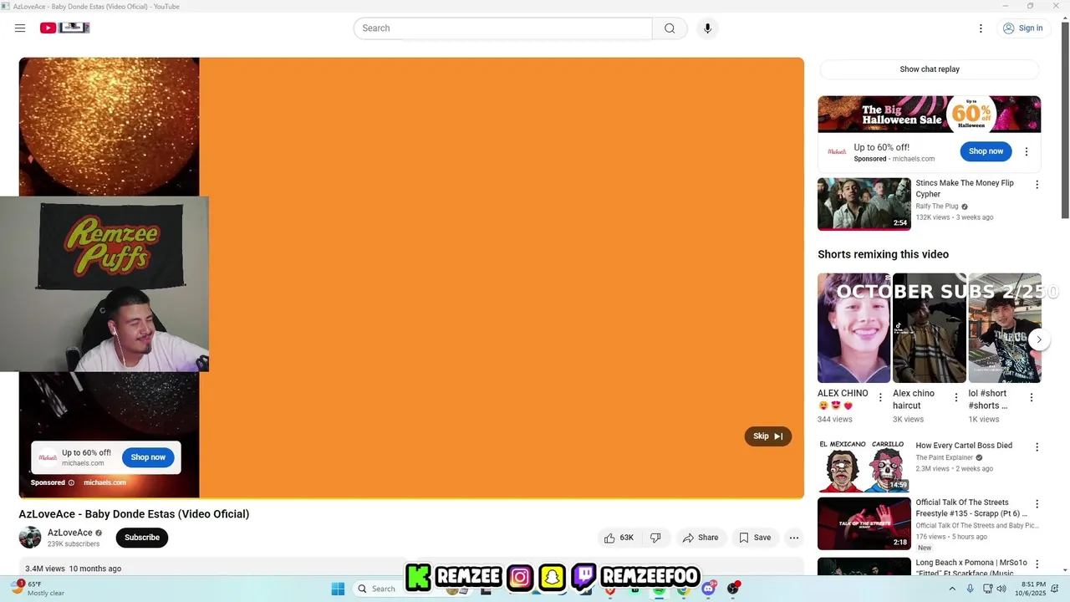Open volume control in system tray
This screenshot has height=602, width=1070.
(x=1001, y=589)
